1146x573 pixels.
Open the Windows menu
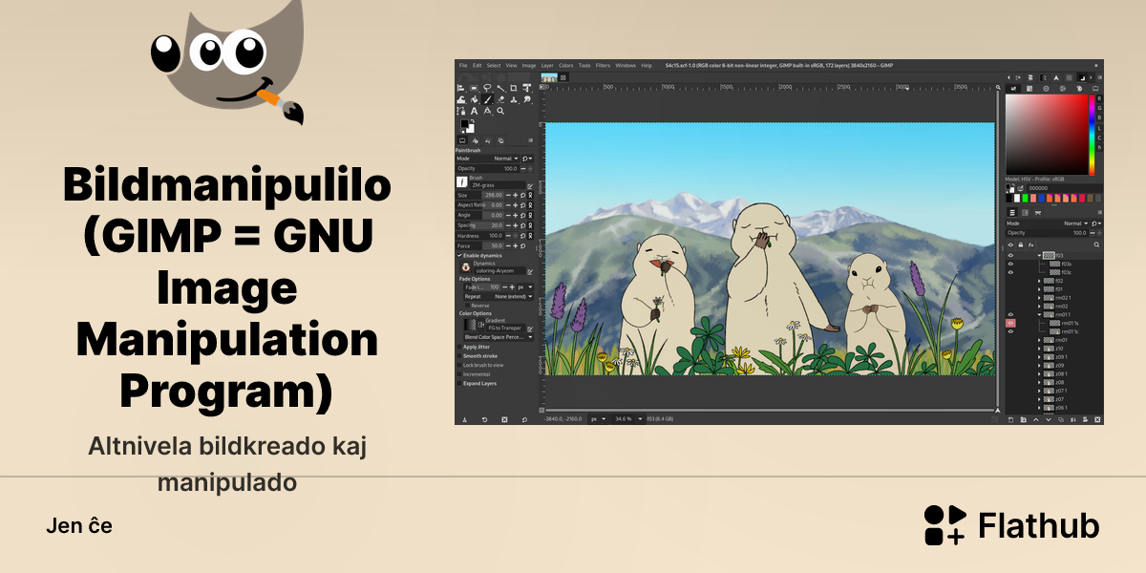[x=626, y=66]
